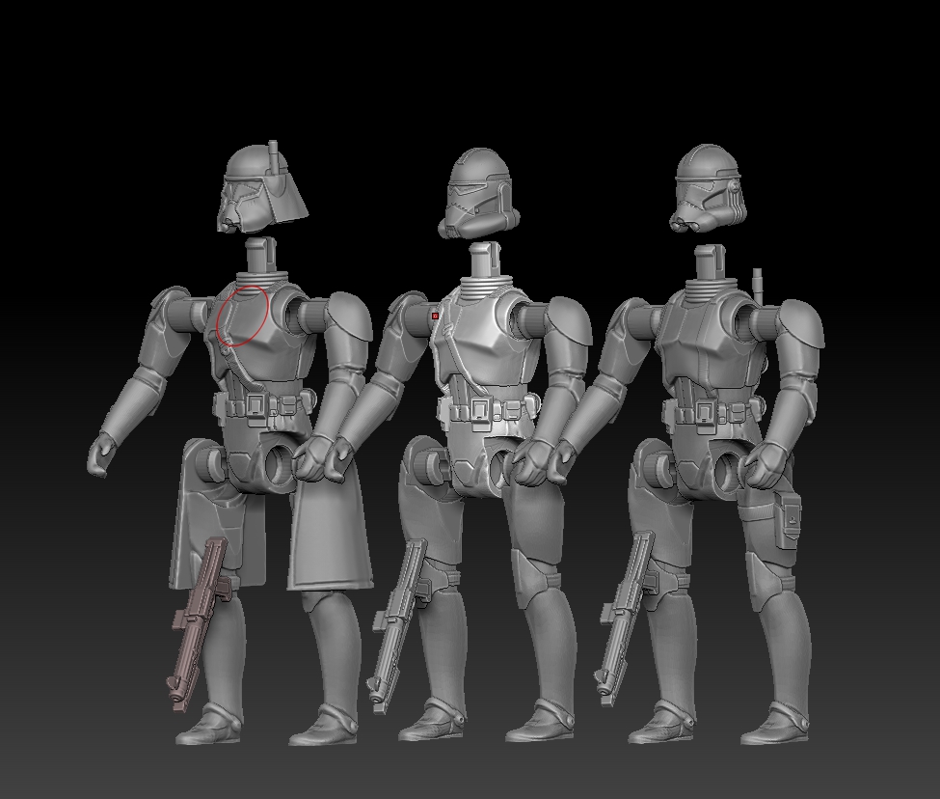Click the right trooper's belt buckle box

click(x=706, y=412)
